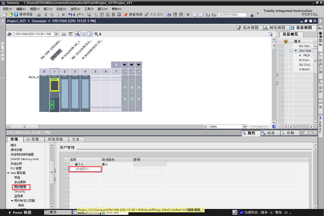Click Portal 视图 to switch to portal view
The width and height of the screenshot is (324, 216).
tap(22, 213)
